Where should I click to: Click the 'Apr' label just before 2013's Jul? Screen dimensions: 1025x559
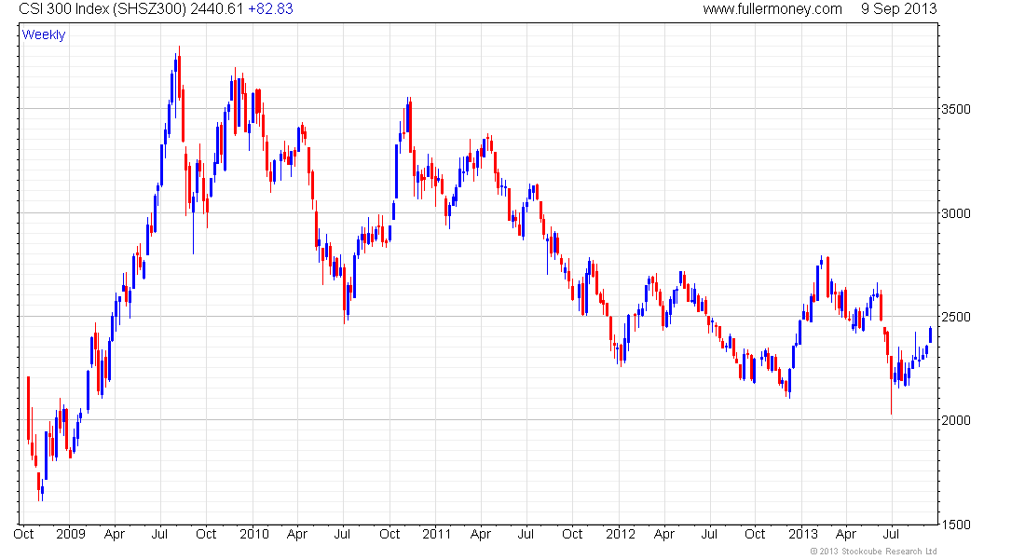846,534
